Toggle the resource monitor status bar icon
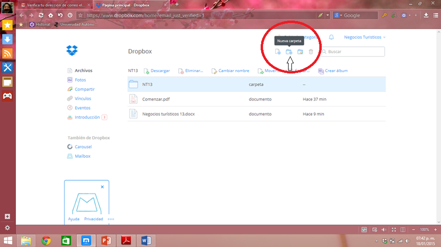Screen dimensions: 441x247 point(364,230)
